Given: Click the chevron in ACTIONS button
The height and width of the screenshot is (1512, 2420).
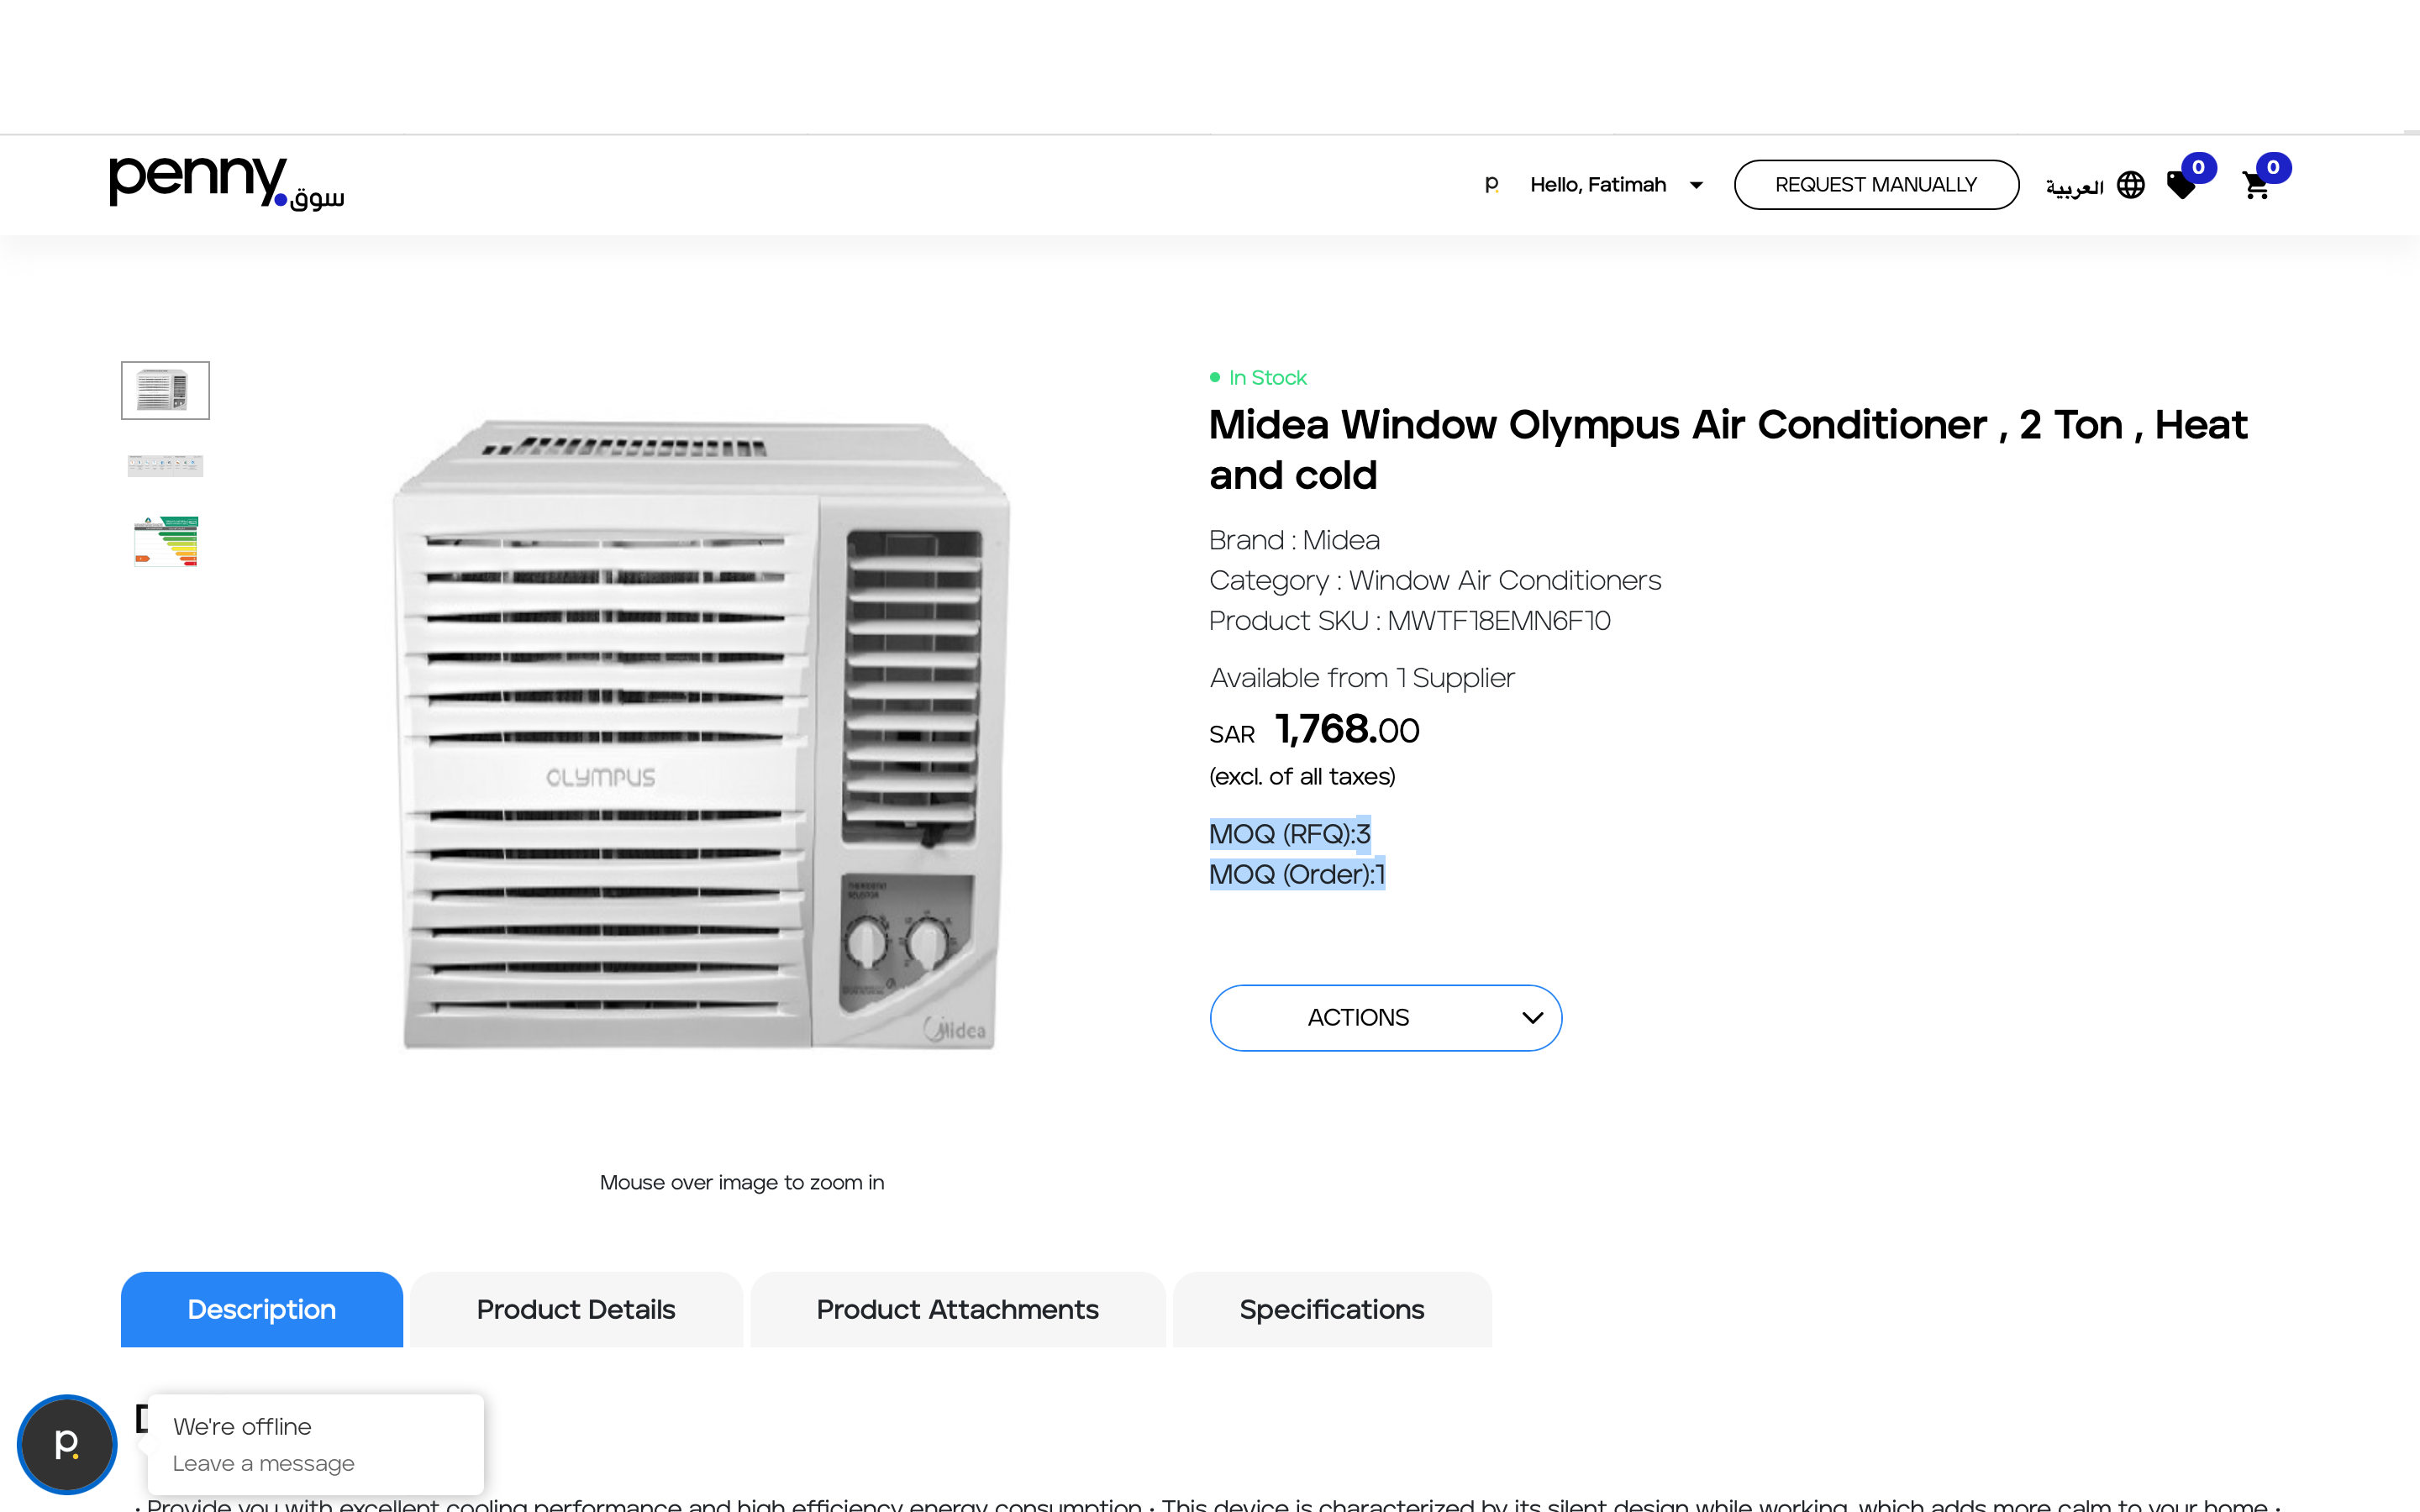Looking at the screenshot, I should coord(1532,1018).
